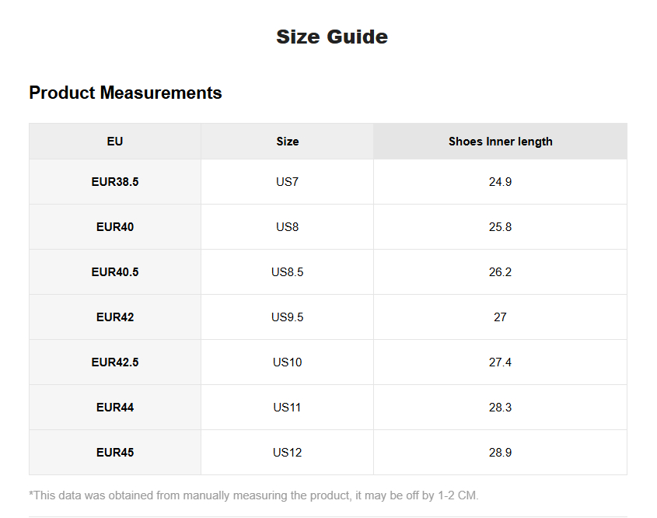The width and height of the screenshot is (657, 518).
Task: Click the Shoes Inner length header
Action: coord(500,142)
